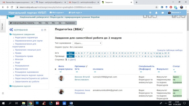
Task: Expand Мої курси menu
Action: point(57,12)
